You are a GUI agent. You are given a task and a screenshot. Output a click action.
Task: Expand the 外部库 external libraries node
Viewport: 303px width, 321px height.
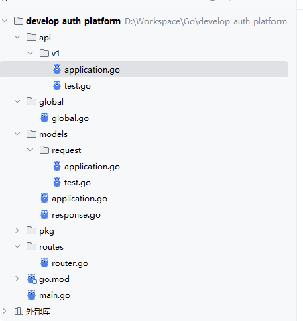(x=5, y=311)
